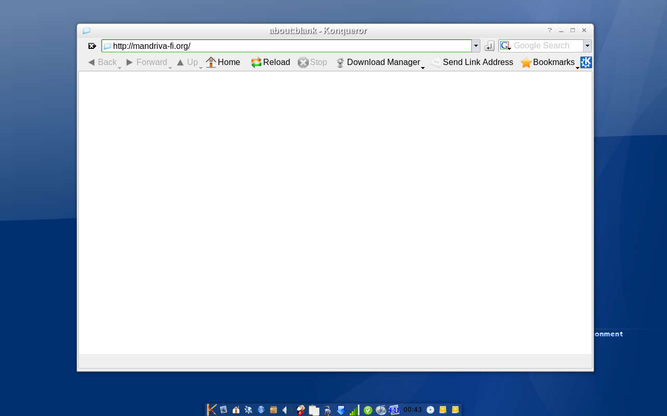Click the Go button beside the address bar

click(x=489, y=46)
